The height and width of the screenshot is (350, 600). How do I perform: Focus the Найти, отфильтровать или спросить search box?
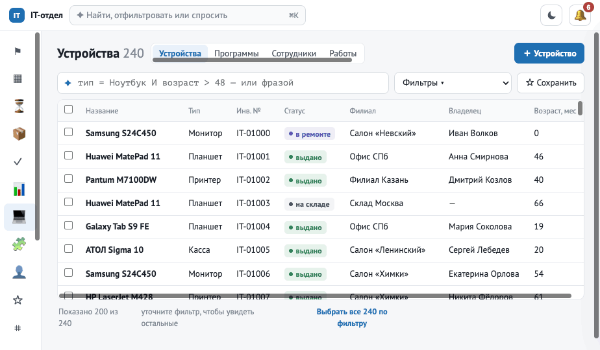point(188,16)
